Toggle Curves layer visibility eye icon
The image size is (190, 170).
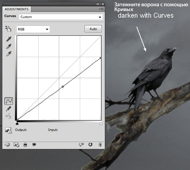[x=34, y=144]
